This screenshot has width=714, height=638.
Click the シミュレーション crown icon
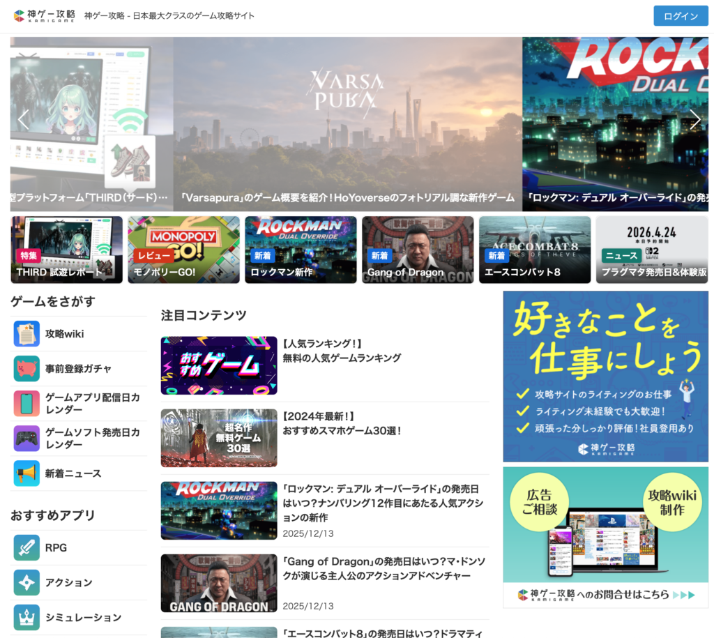pyautogui.click(x=26, y=617)
